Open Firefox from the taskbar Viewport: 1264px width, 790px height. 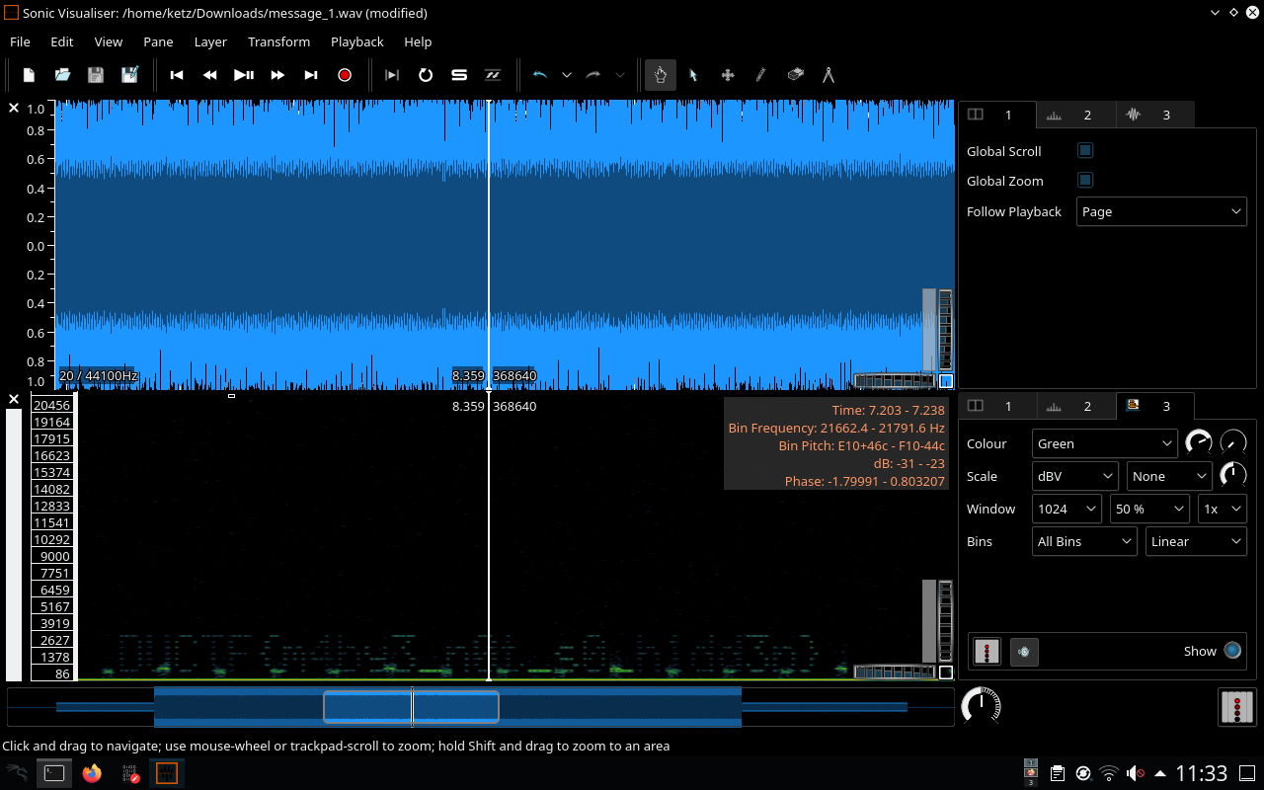click(x=92, y=773)
